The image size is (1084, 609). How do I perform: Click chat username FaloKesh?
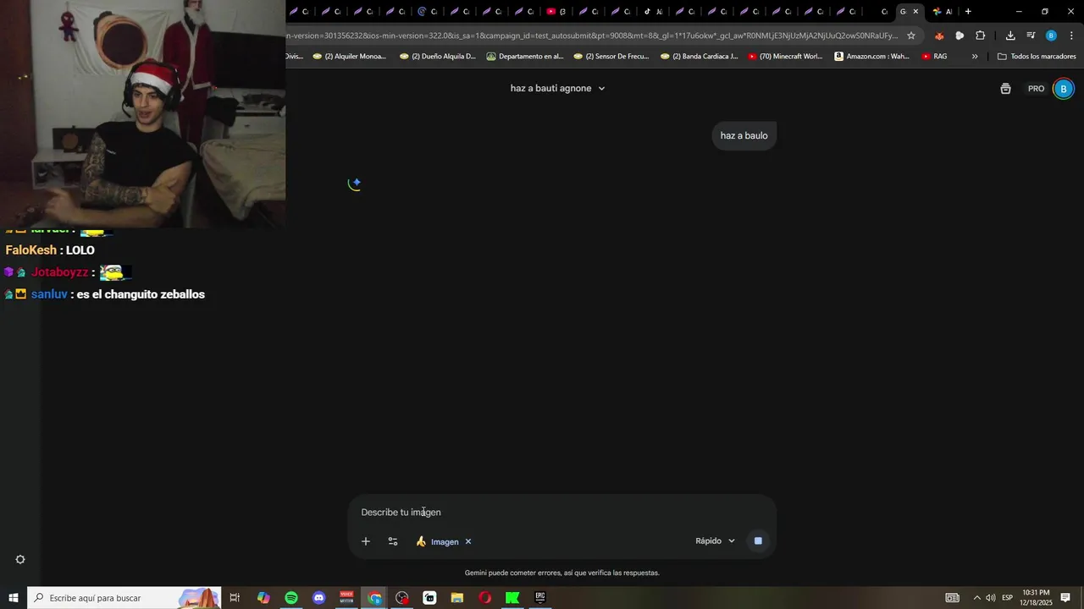coord(31,250)
